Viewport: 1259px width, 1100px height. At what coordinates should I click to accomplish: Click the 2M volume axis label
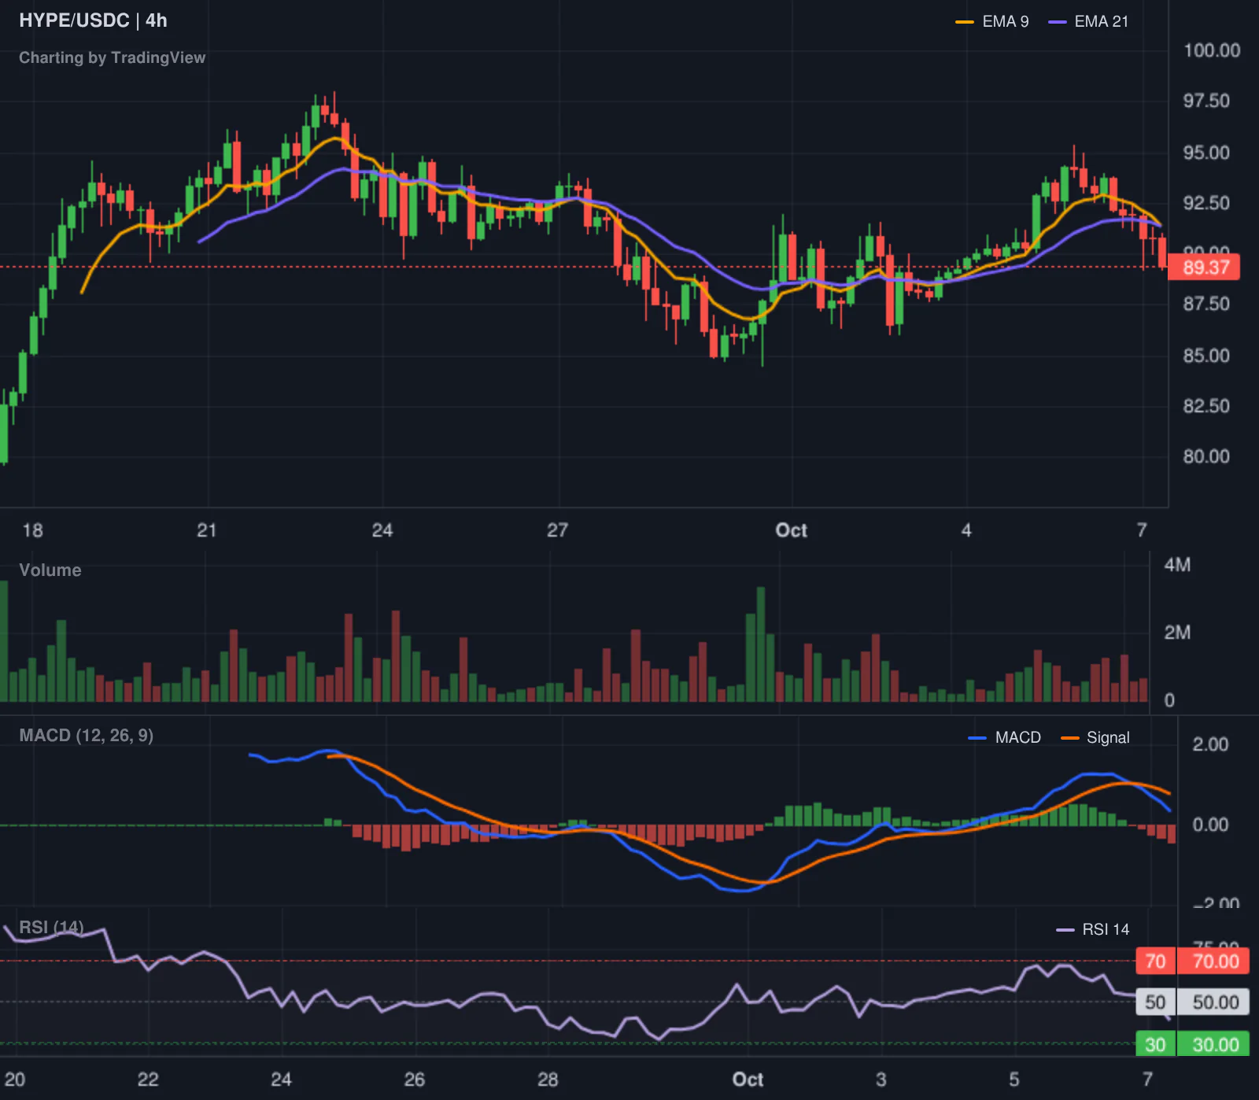pyautogui.click(x=1177, y=633)
